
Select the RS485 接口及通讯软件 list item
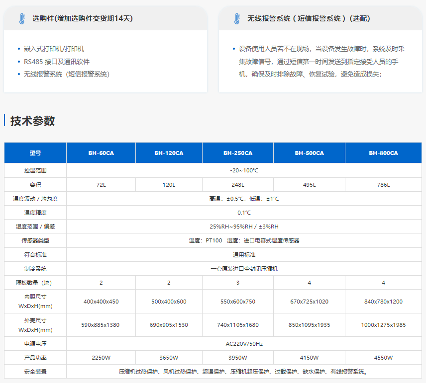[x=57, y=62]
